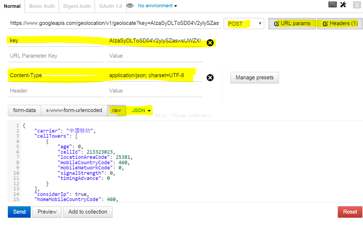Screen dimensions: 363x225
Task: Expand the No environment dropdown
Action: point(157,6)
